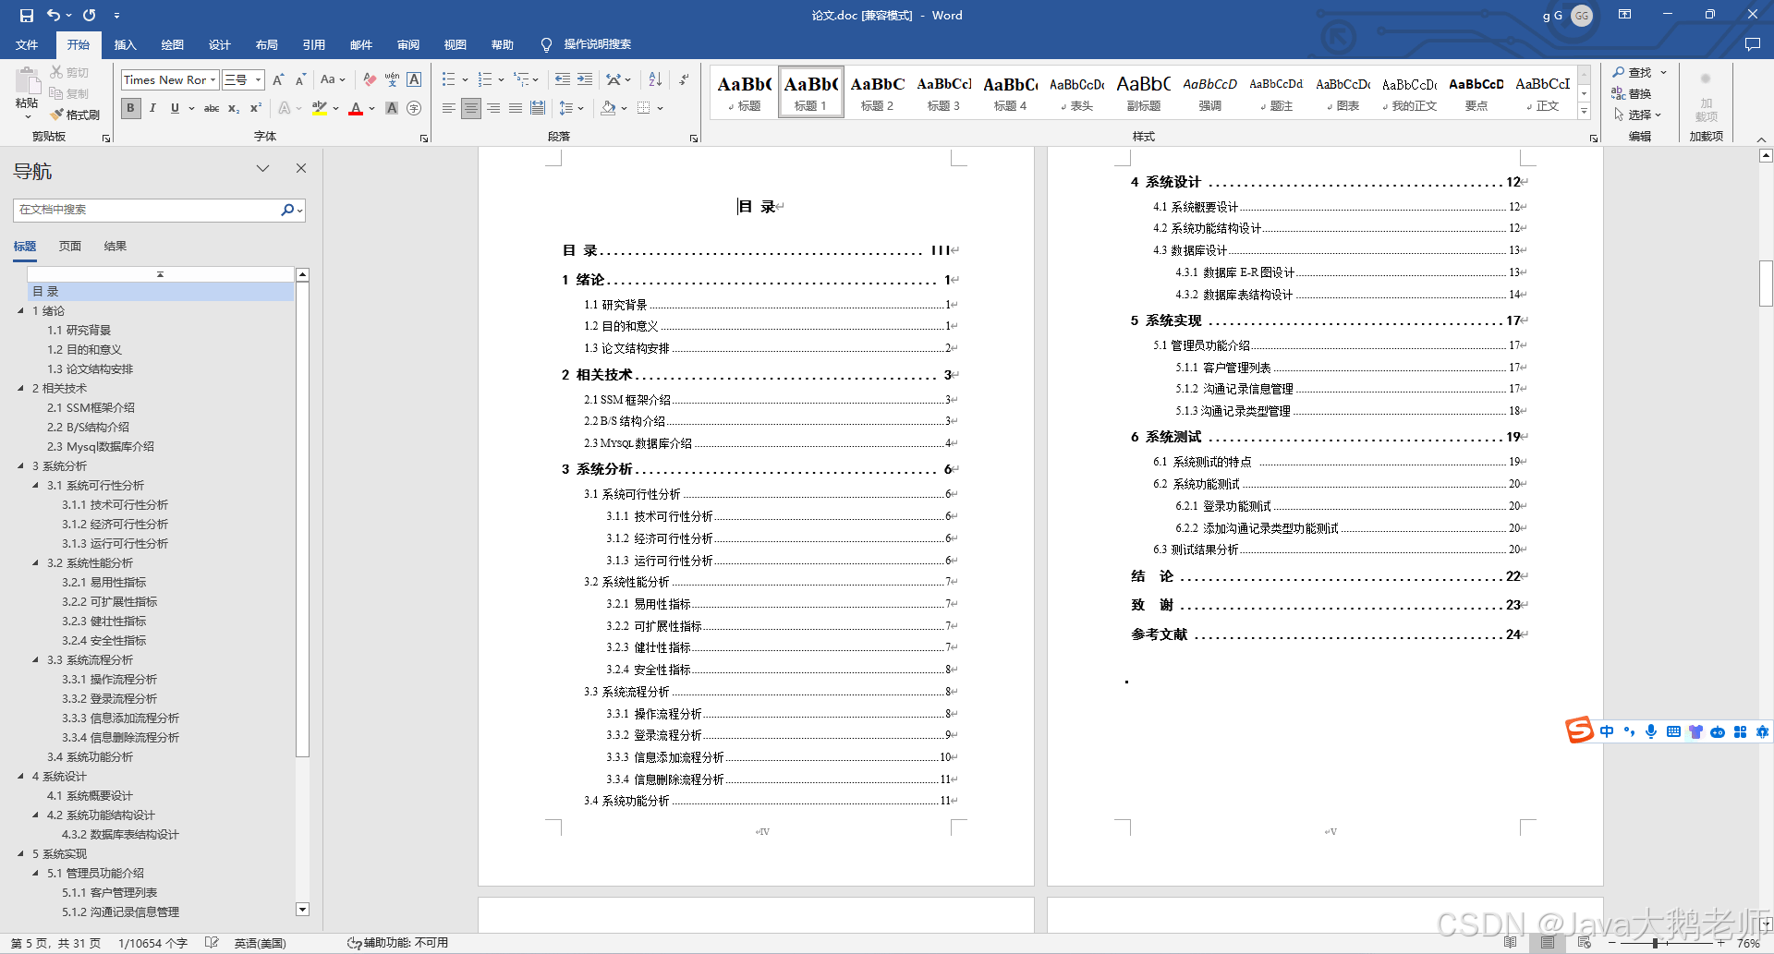Click the sort (A-Z) icon

pos(655,80)
